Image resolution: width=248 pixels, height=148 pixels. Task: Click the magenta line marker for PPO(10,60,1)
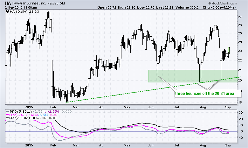7,115
